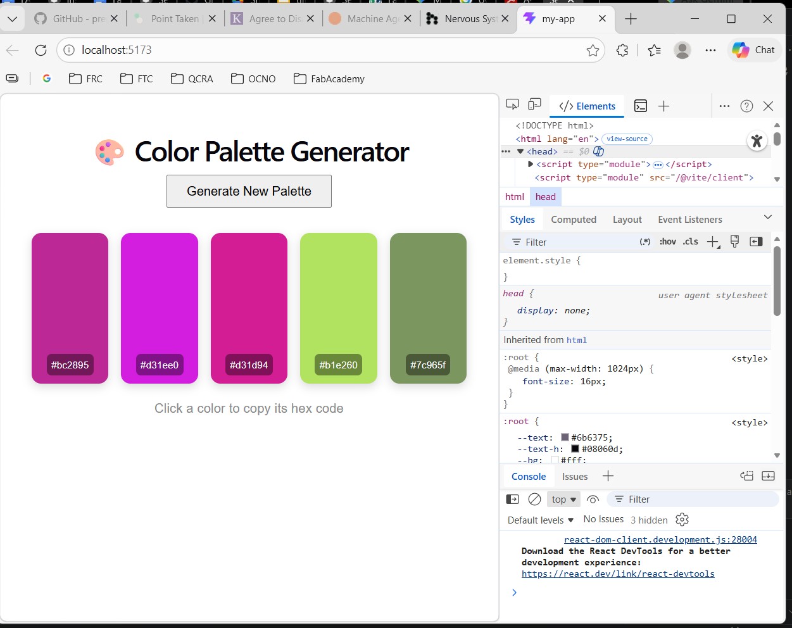Click the FabAcademy bookmark folder
792x628 pixels.
tap(329, 78)
